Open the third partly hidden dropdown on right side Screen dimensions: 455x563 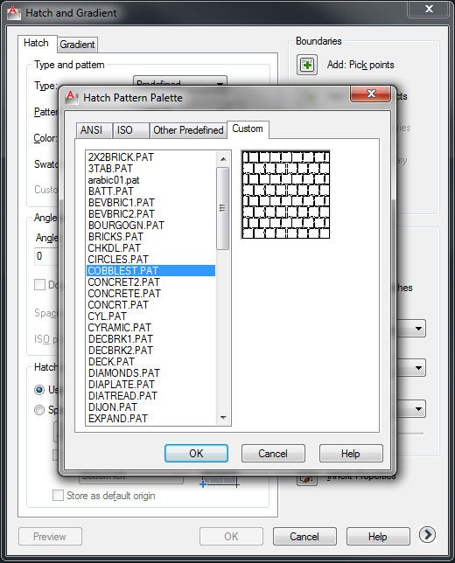[410, 408]
